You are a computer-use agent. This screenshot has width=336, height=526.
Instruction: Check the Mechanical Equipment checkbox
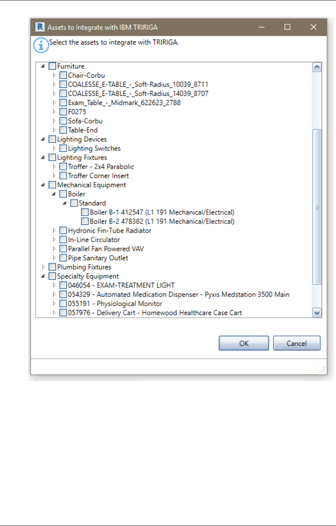(x=52, y=185)
